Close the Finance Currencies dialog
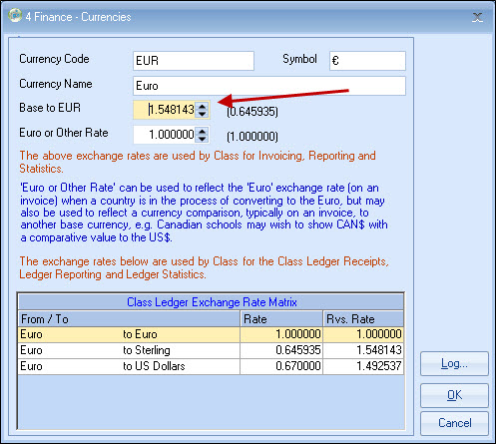 [477, 17]
